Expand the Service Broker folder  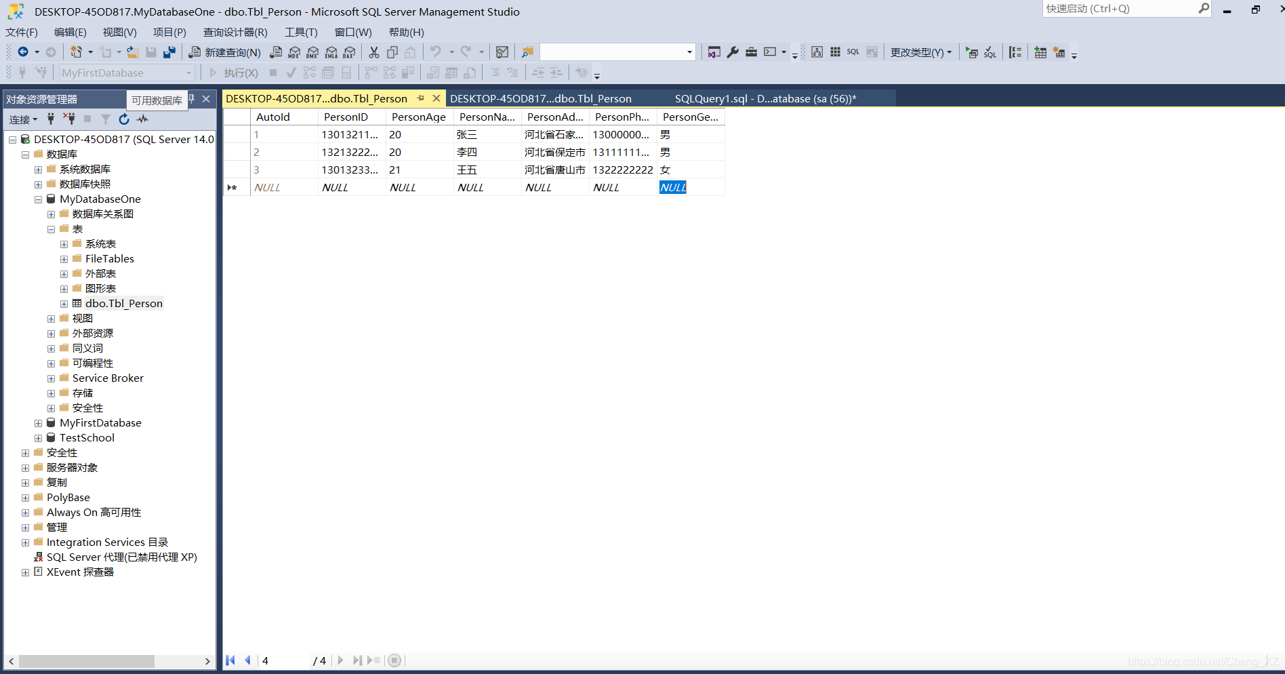pos(51,378)
